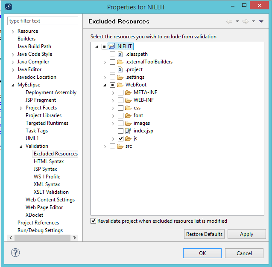Toggle the NIELIT root checkbox
Screen dimensions: 272x267
(x=104, y=46)
